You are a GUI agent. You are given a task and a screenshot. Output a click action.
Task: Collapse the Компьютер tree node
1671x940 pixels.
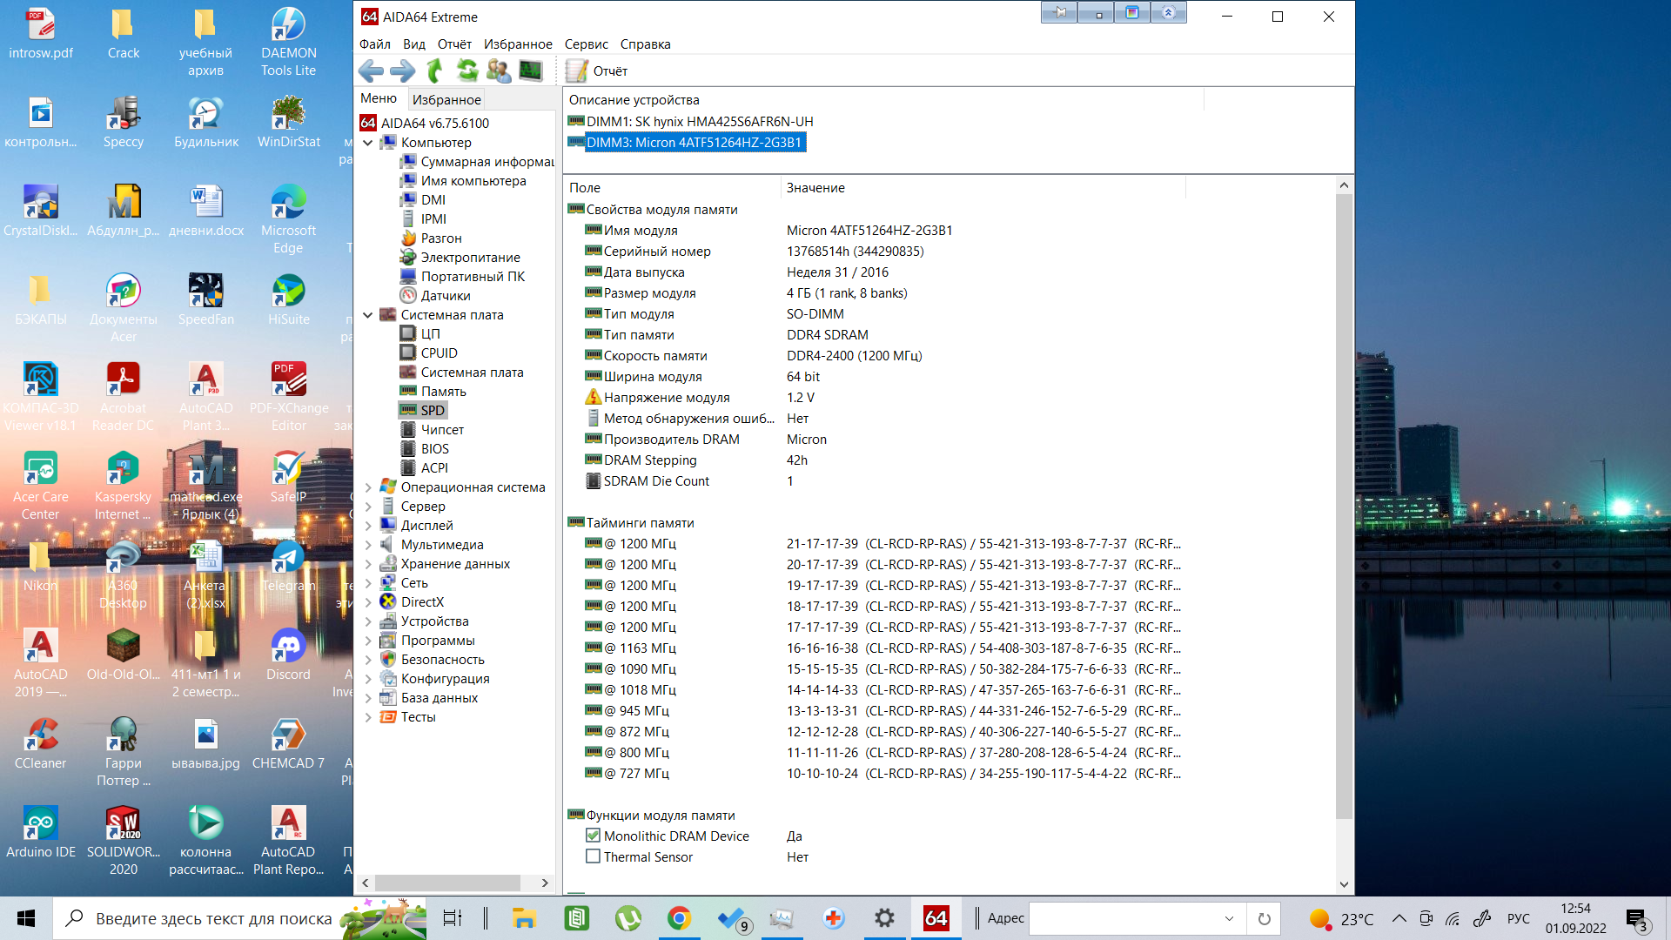(368, 143)
